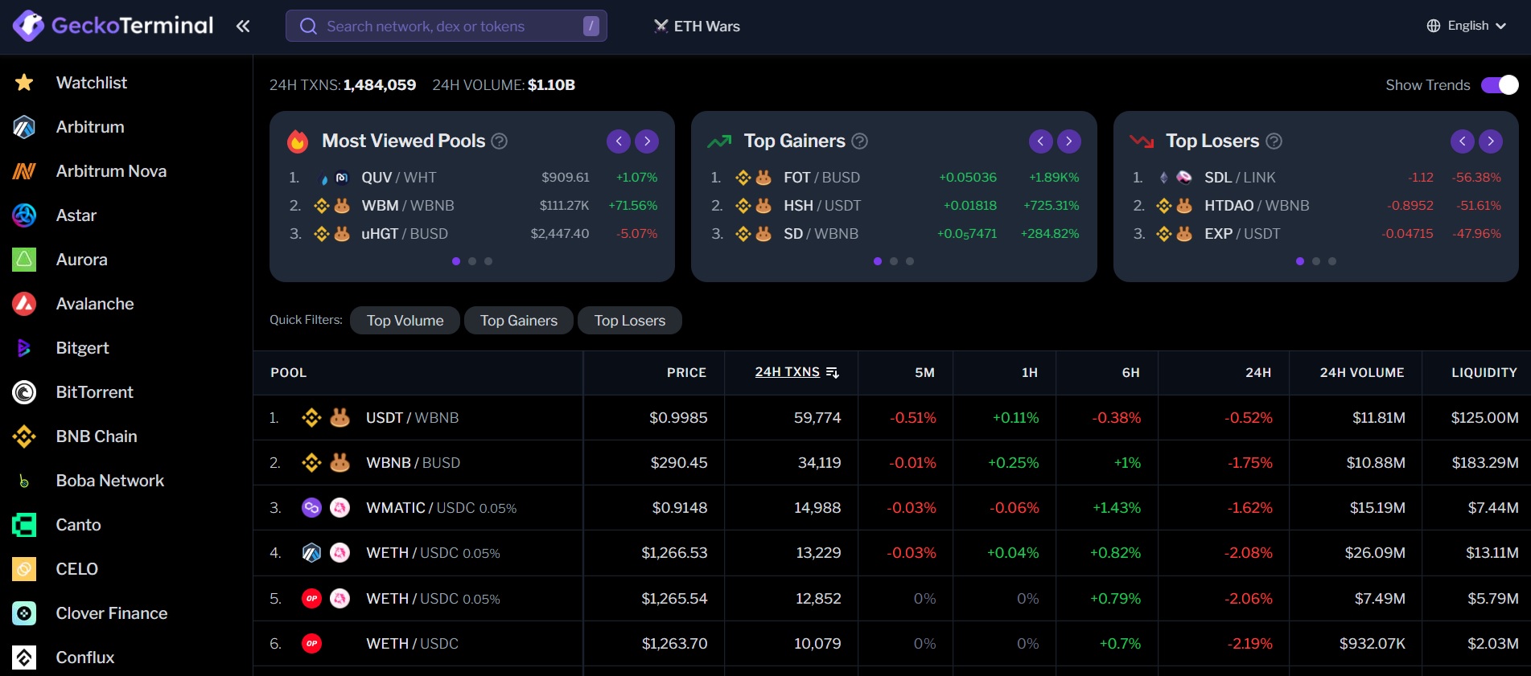Open Watchlist star icon
1531x676 pixels.
point(24,83)
